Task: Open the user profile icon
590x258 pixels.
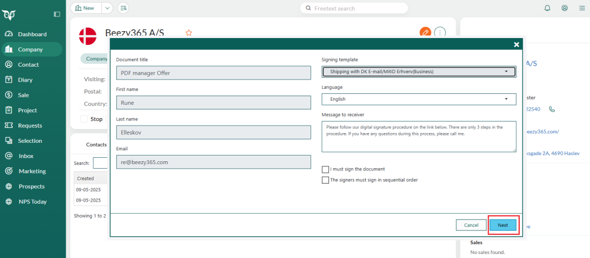Action: point(565,8)
